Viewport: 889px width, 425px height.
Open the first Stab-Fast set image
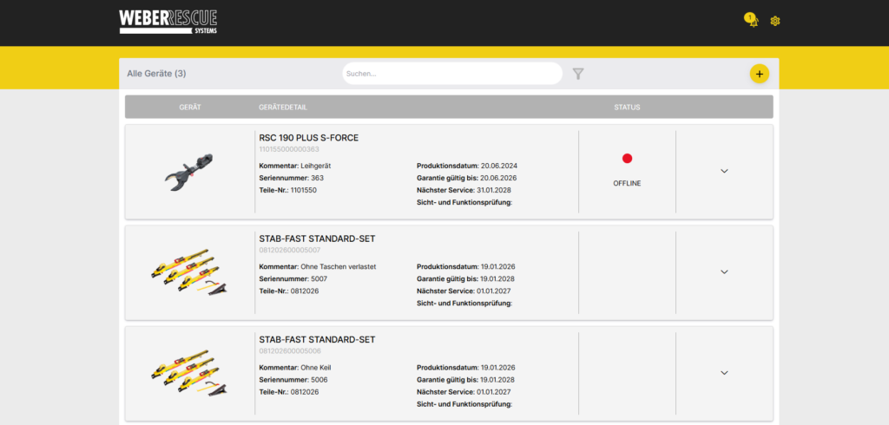click(189, 272)
